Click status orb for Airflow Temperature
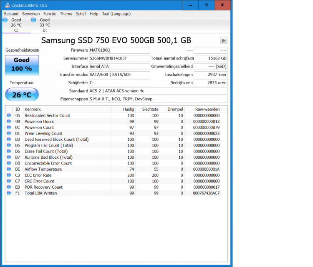The image size is (313, 267). [8, 170]
